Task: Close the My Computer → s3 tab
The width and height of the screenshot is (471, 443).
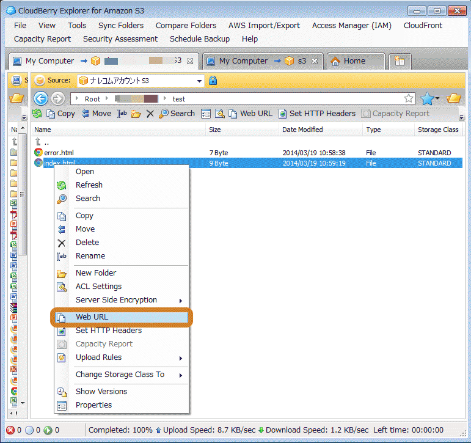Action: click(315, 61)
